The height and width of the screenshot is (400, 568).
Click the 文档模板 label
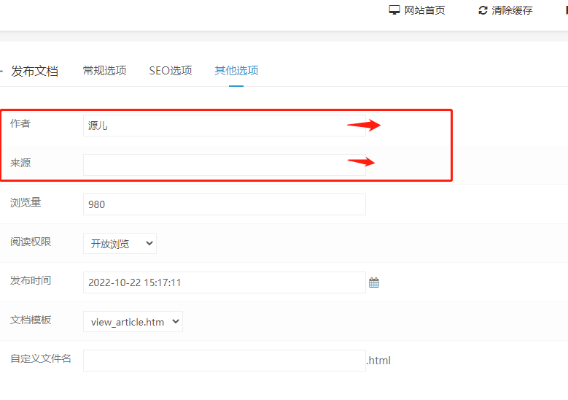31,320
